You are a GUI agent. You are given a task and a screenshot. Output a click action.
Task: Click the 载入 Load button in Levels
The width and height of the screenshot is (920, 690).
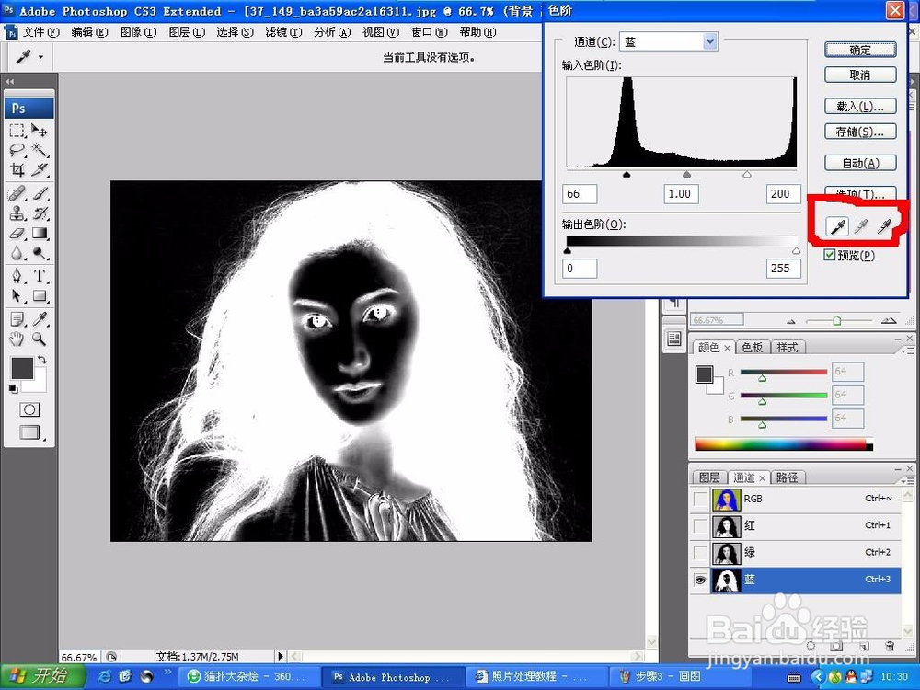(859, 105)
